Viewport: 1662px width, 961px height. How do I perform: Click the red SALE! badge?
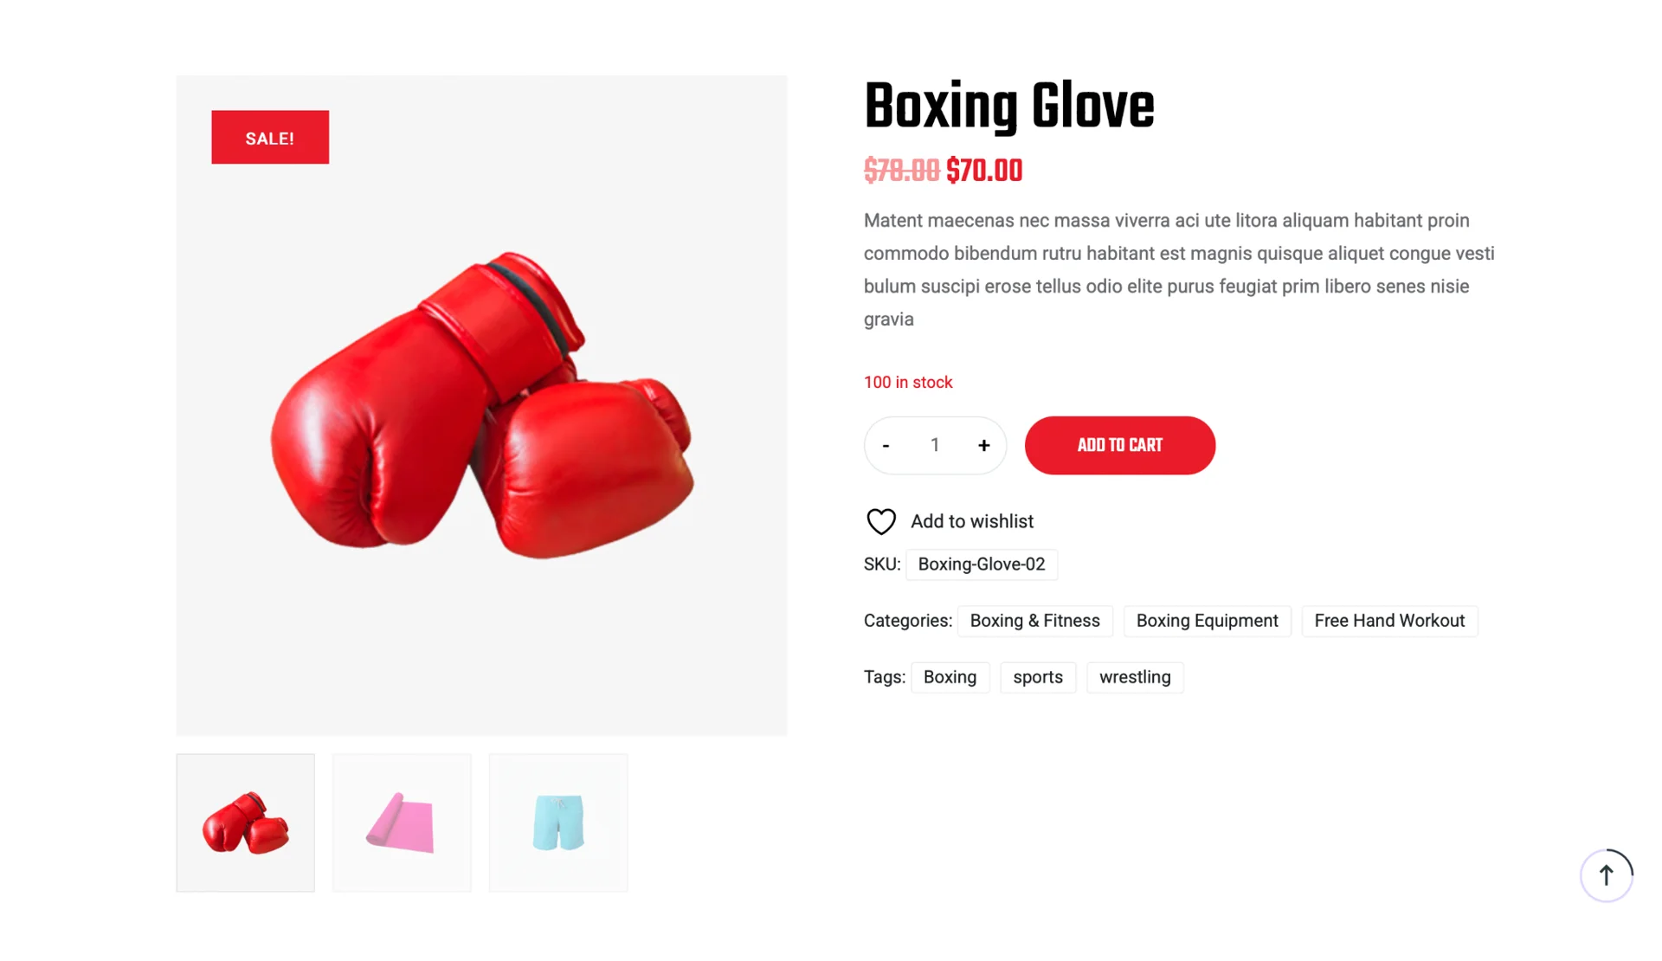[x=270, y=138]
